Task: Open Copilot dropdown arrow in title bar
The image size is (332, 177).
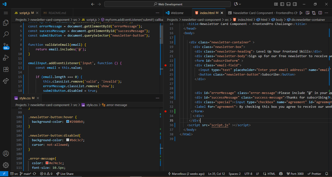Action: tap(240, 4)
